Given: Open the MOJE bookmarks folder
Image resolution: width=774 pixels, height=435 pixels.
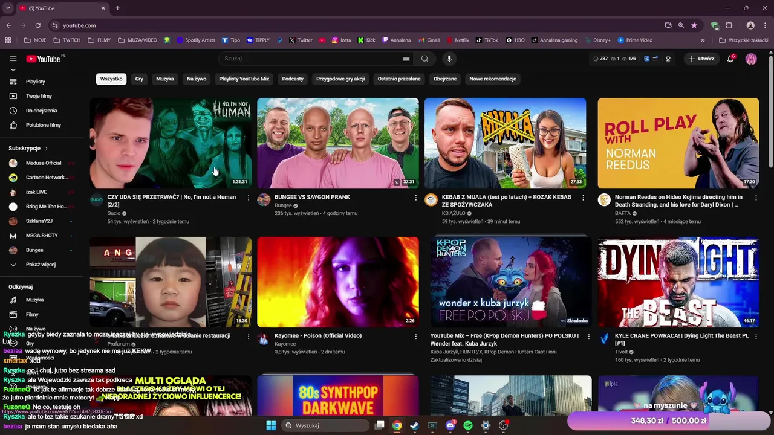Looking at the screenshot, I should coord(35,40).
